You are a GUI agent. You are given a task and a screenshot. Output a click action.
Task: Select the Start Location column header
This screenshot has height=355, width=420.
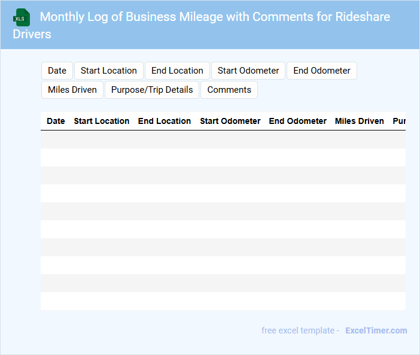102,121
